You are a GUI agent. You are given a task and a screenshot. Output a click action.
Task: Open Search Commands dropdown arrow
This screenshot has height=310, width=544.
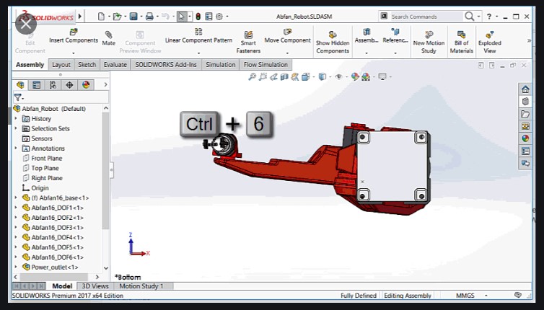click(x=479, y=17)
